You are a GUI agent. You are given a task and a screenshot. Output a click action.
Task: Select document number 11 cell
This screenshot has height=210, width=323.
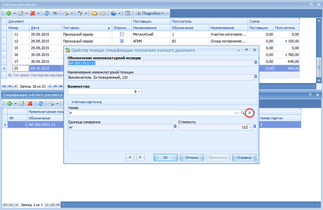20,34
